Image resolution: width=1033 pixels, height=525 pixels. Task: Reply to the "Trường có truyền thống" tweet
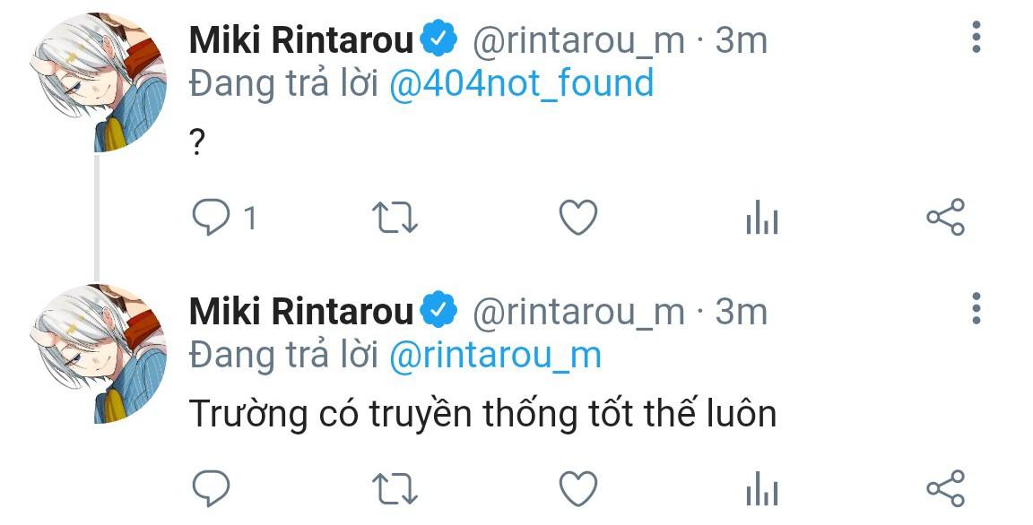(x=212, y=489)
